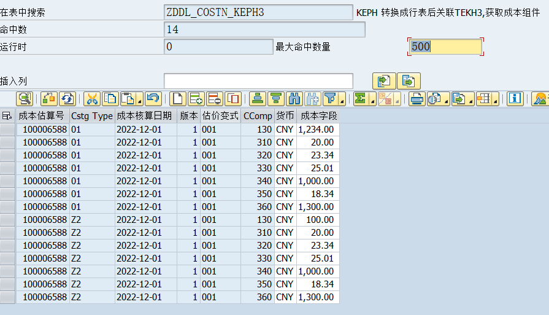Click the Check entries icon
The width and height of the screenshot is (549, 315).
point(49,99)
